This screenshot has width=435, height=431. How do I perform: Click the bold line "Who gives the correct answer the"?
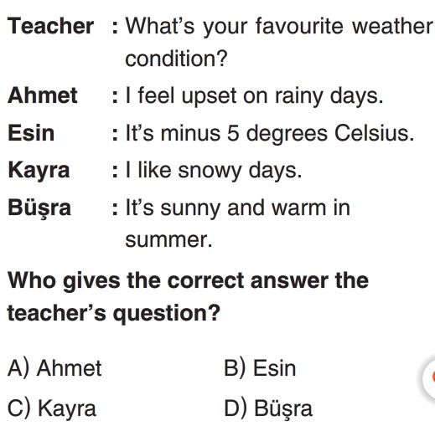pos(188,281)
